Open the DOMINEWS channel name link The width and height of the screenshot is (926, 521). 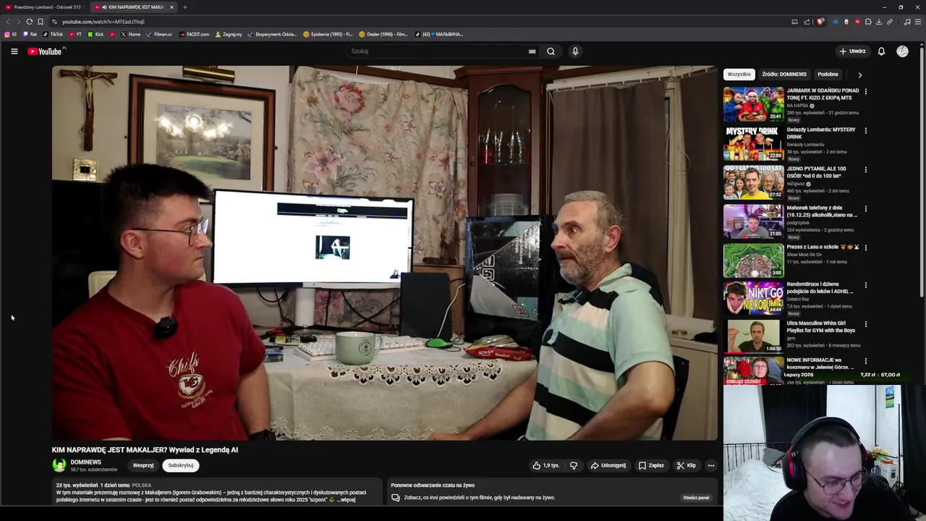(86, 462)
